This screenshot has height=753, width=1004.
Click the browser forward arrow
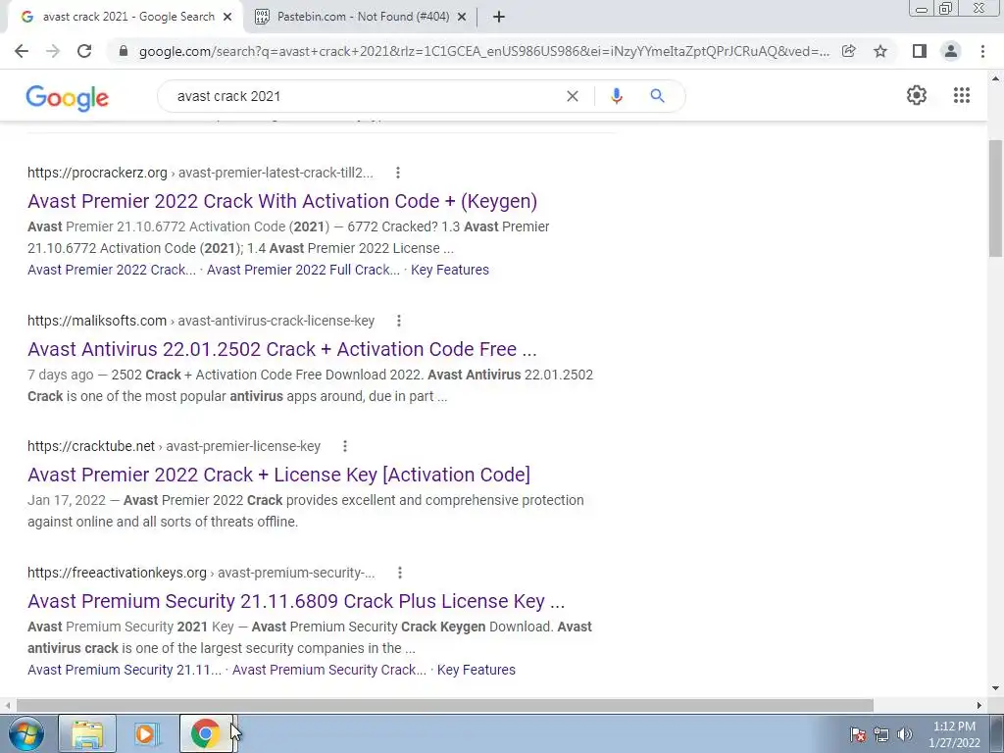53,51
